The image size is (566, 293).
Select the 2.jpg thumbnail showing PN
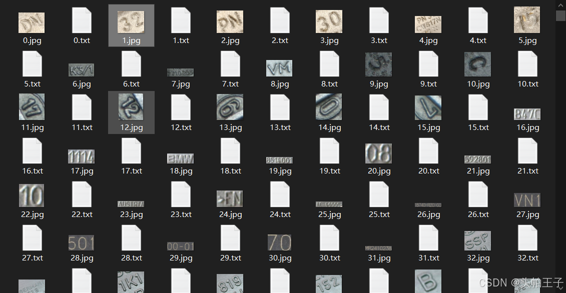point(230,21)
